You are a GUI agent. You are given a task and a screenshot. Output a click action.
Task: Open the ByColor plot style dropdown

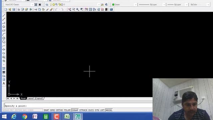[208, 5]
